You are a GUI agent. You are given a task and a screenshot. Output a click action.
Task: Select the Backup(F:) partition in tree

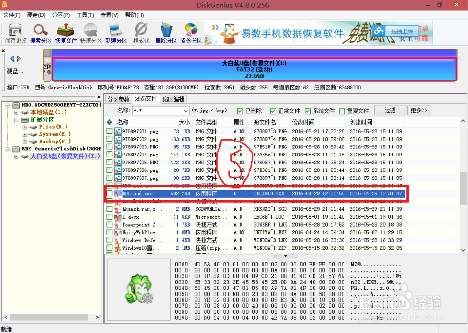coord(55,141)
